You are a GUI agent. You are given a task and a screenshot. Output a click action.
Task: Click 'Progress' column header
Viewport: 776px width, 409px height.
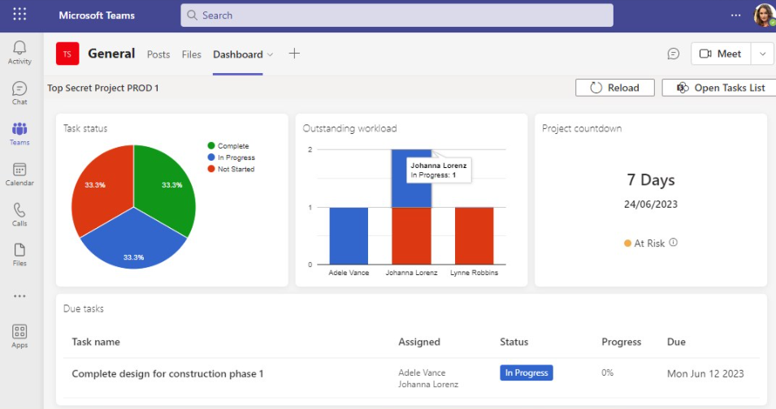(621, 342)
